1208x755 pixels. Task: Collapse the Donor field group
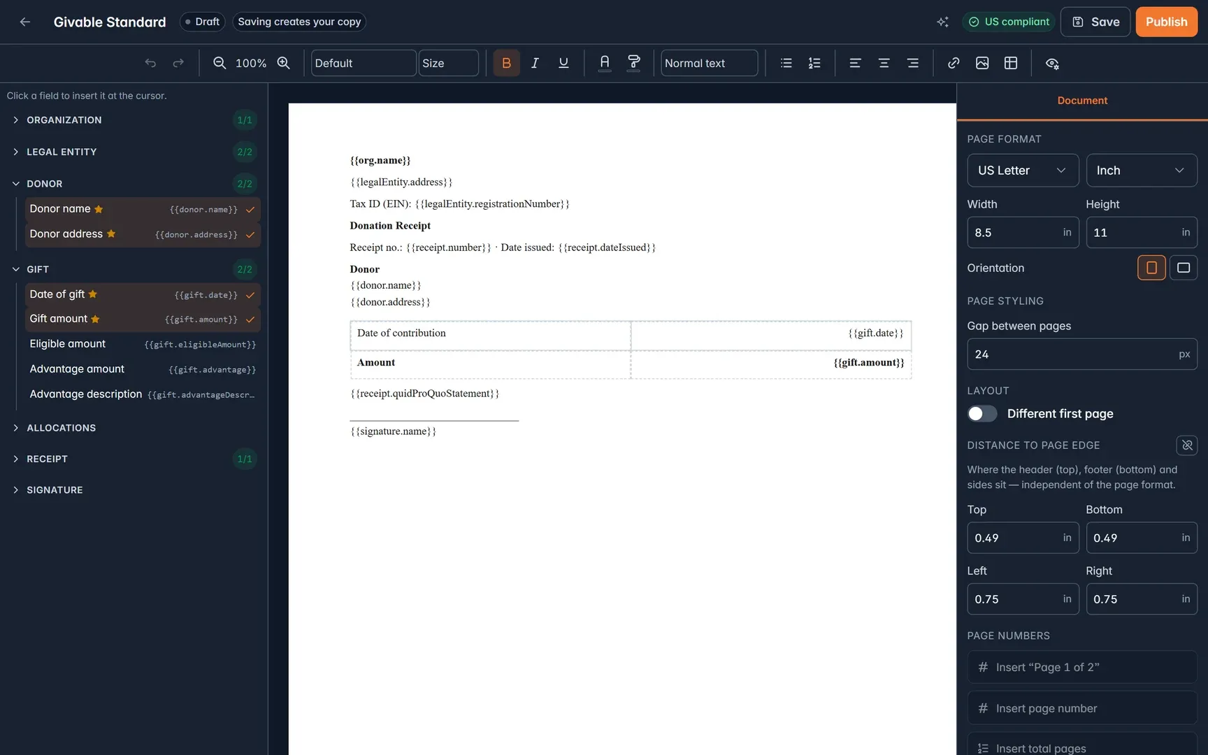134,184
